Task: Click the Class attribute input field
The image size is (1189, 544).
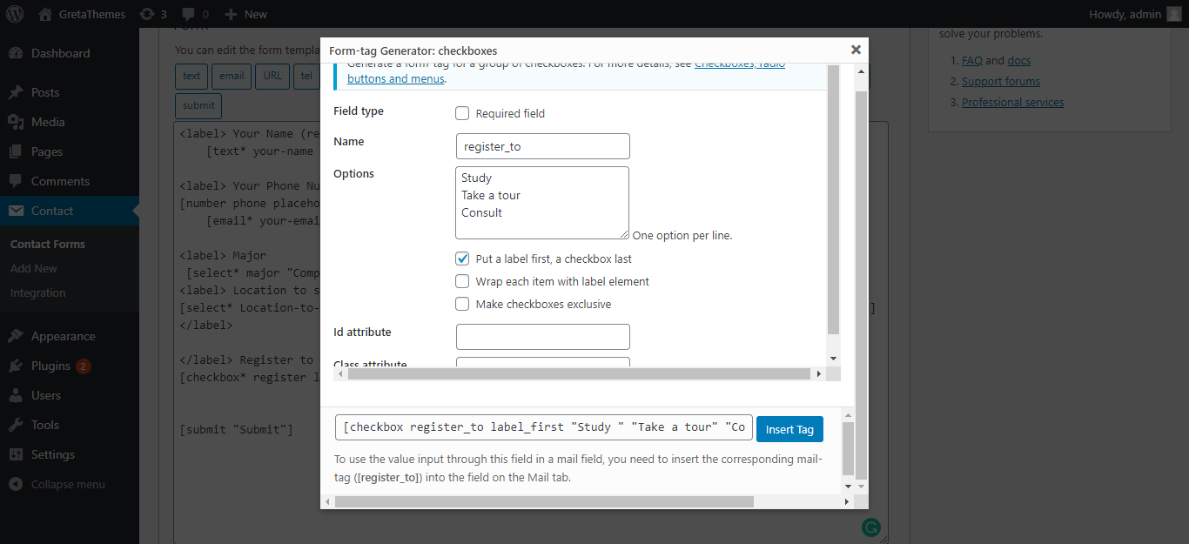Action: (543, 362)
